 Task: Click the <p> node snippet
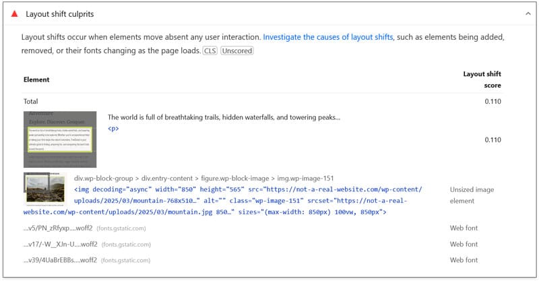(113, 128)
